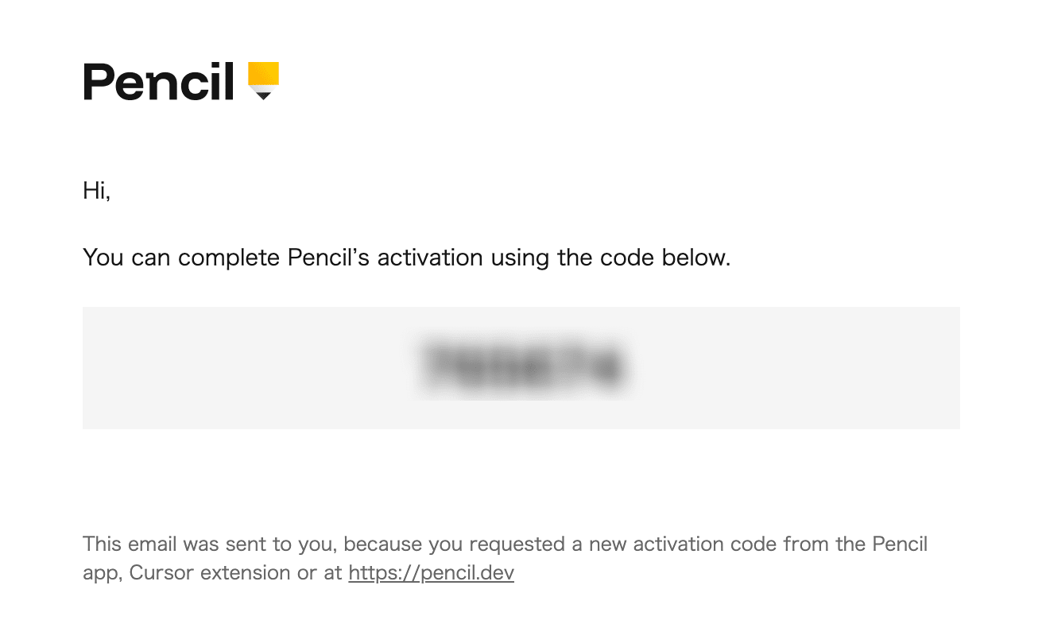Click the dark tip of the pencil icon
1046x628 pixels.
point(263,95)
